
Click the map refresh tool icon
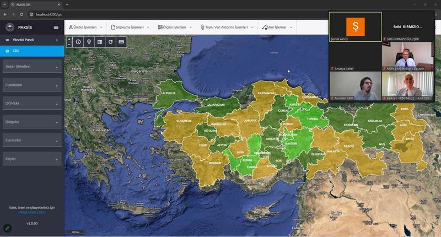click(110, 42)
